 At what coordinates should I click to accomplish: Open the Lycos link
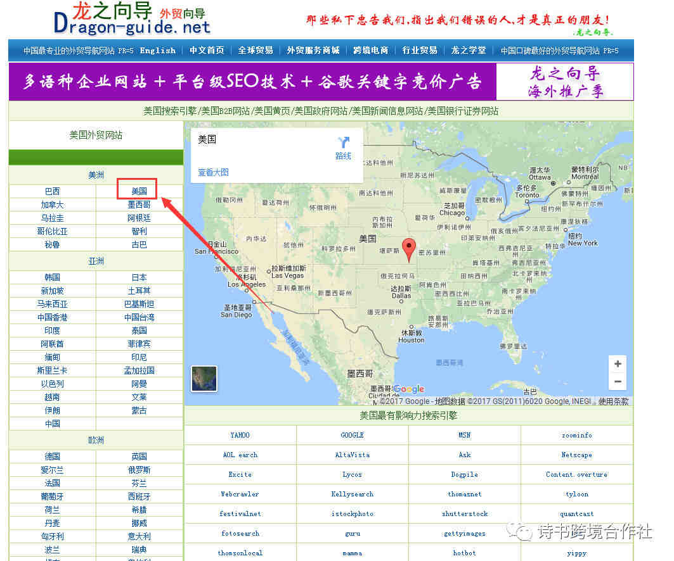click(352, 474)
